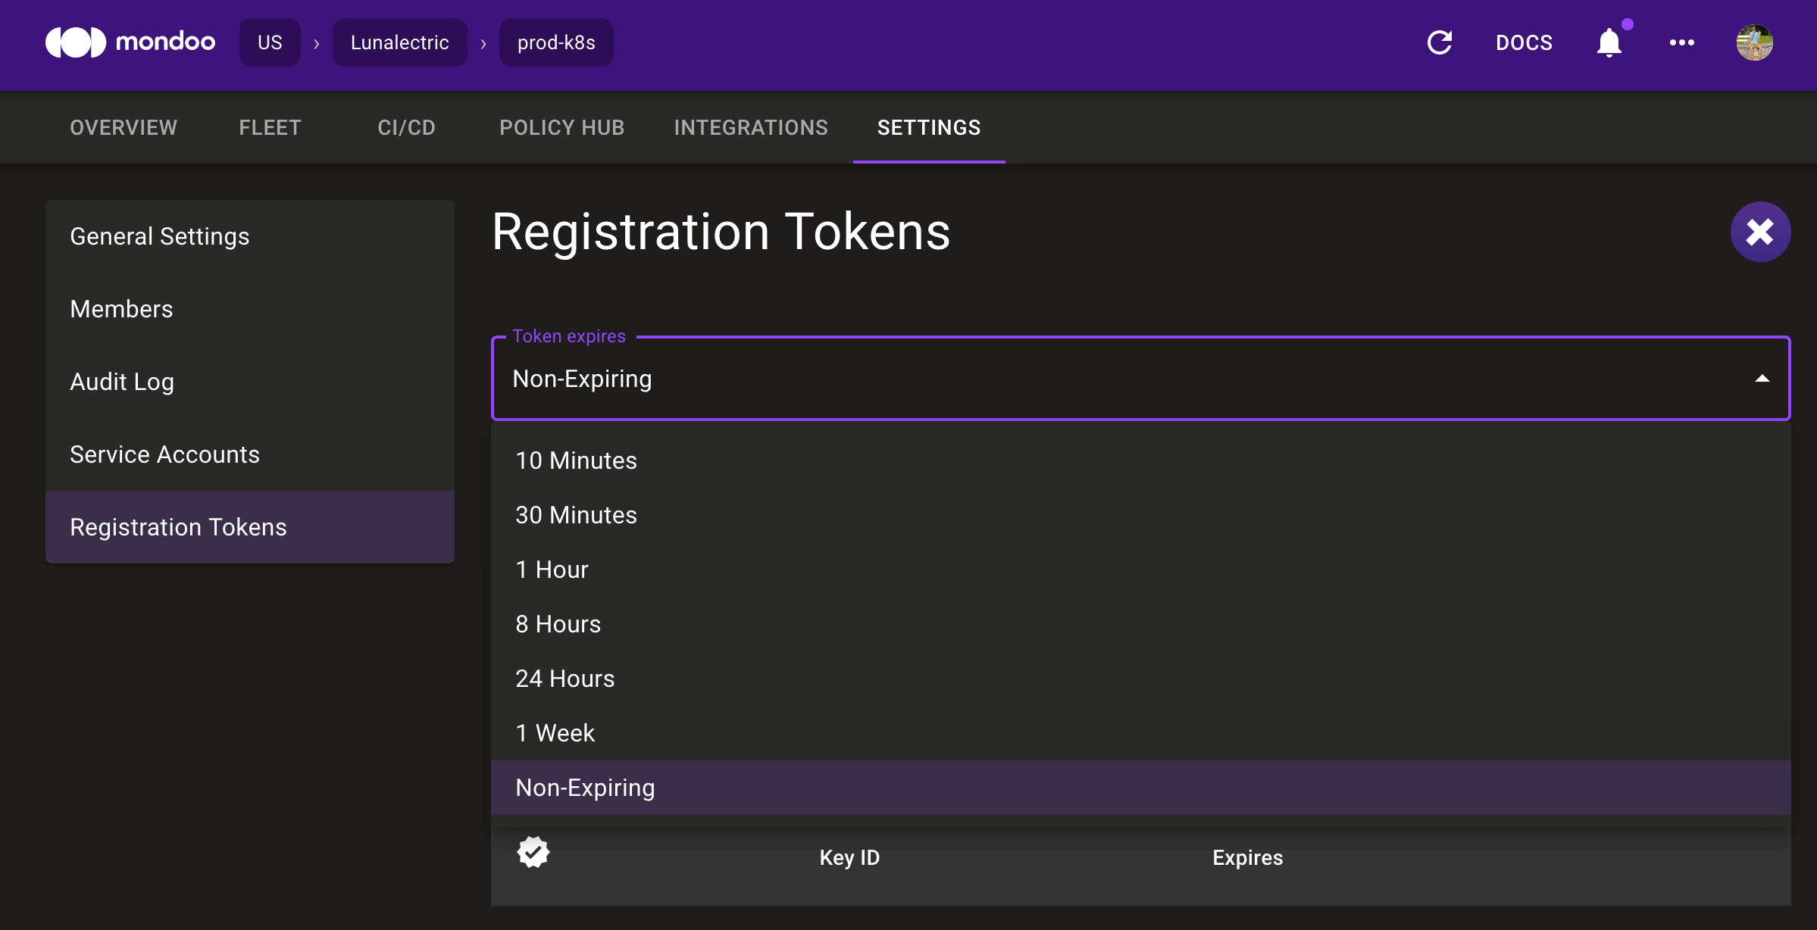Click the verified badge icon above the token table

[x=533, y=852]
